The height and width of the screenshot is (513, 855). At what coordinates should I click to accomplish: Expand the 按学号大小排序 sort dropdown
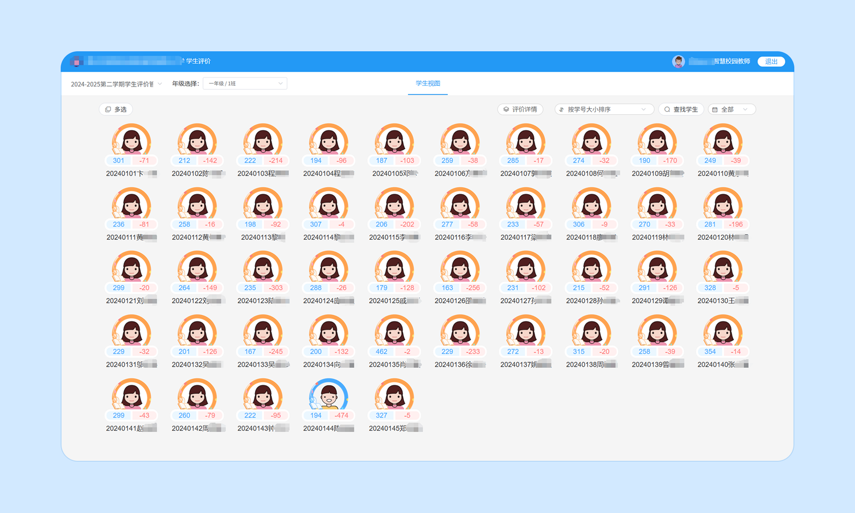point(604,109)
